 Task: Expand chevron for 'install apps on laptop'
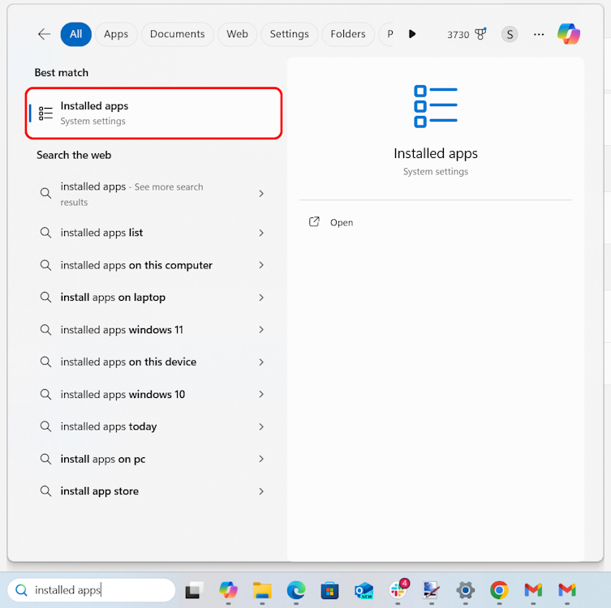[261, 298]
